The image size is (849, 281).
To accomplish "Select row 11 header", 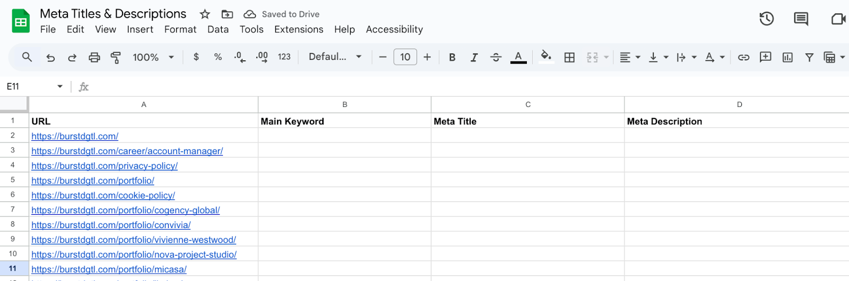I will click(13, 268).
